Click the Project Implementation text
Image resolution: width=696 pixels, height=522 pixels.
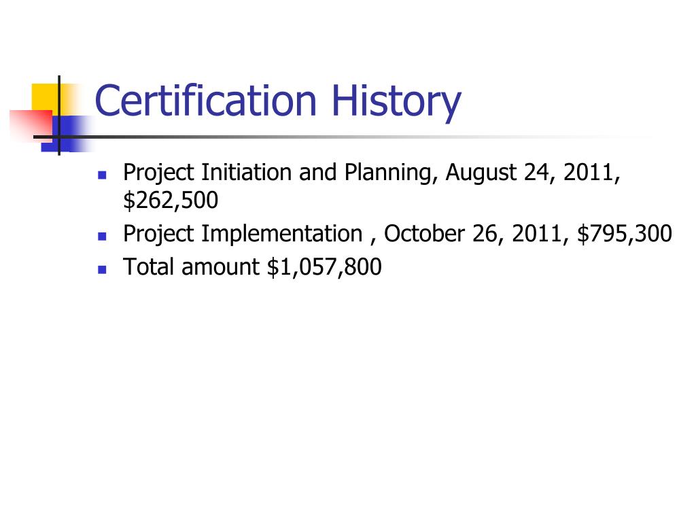pyautogui.click(x=243, y=234)
